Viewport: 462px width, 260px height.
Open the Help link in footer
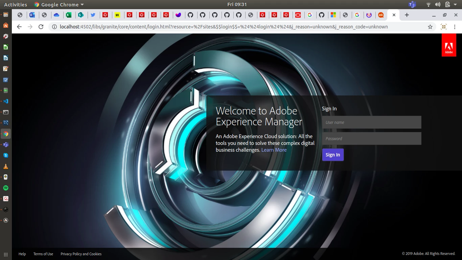(x=22, y=254)
